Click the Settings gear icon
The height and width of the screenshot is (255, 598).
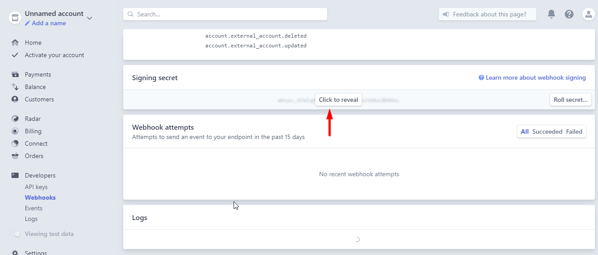coord(15,253)
